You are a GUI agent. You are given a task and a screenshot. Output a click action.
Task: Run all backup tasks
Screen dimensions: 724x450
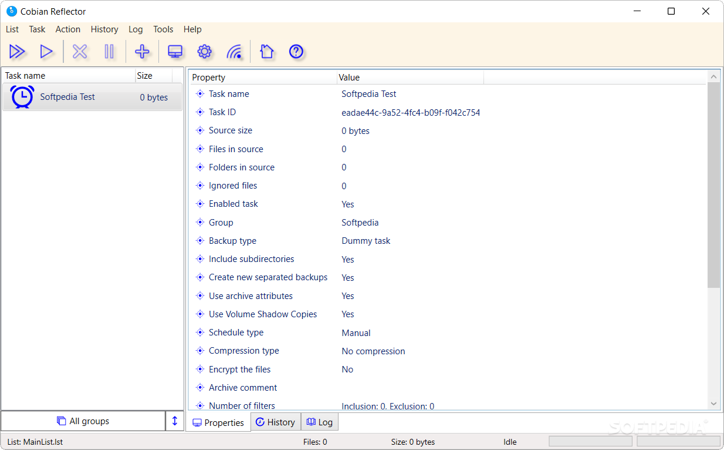pyautogui.click(x=17, y=51)
